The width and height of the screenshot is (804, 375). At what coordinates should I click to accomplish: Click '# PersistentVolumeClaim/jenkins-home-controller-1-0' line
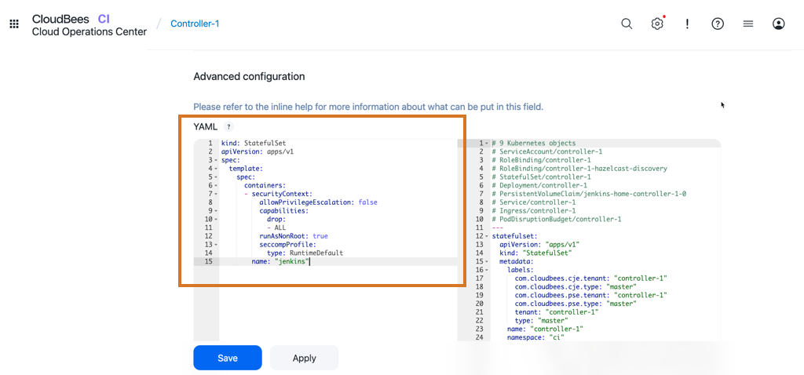point(589,194)
